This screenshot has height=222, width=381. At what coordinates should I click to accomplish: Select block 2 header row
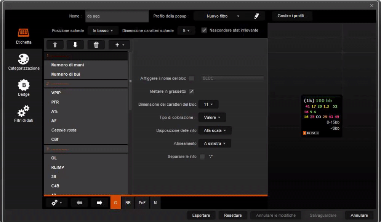click(x=85, y=84)
